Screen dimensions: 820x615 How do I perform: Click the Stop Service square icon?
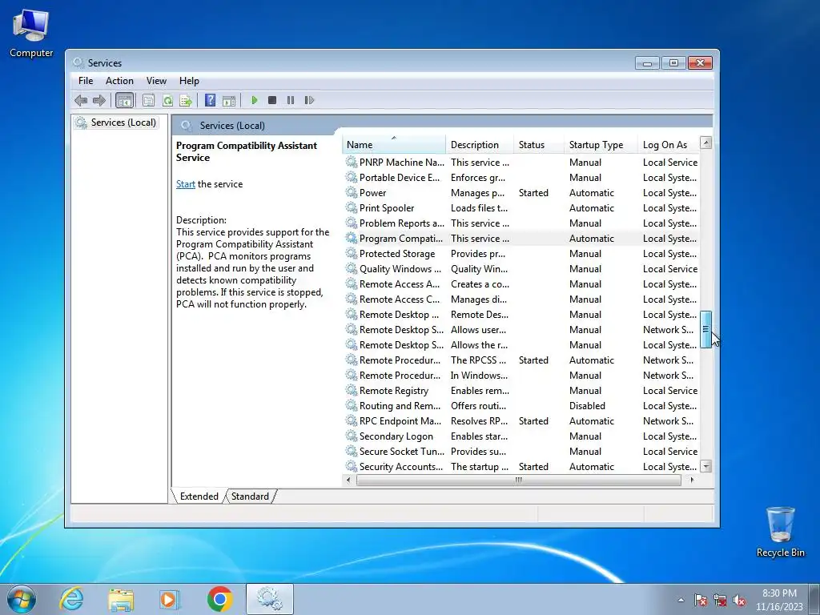(272, 100)
